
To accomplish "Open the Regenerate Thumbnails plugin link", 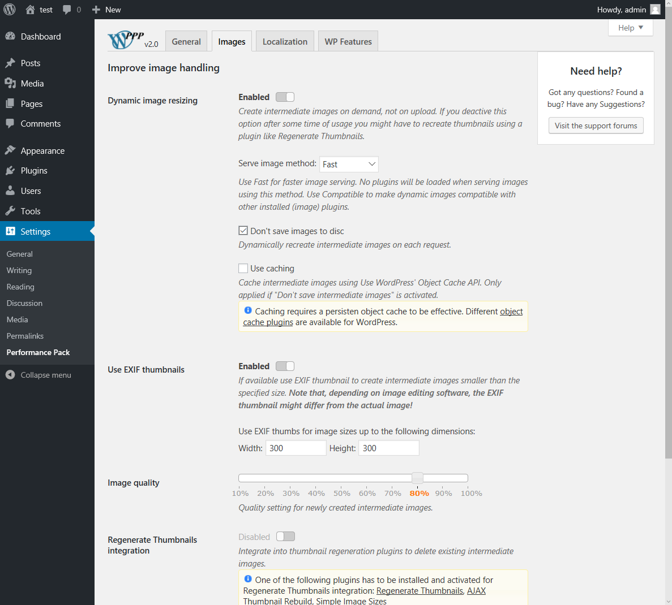I will (420, 591).
